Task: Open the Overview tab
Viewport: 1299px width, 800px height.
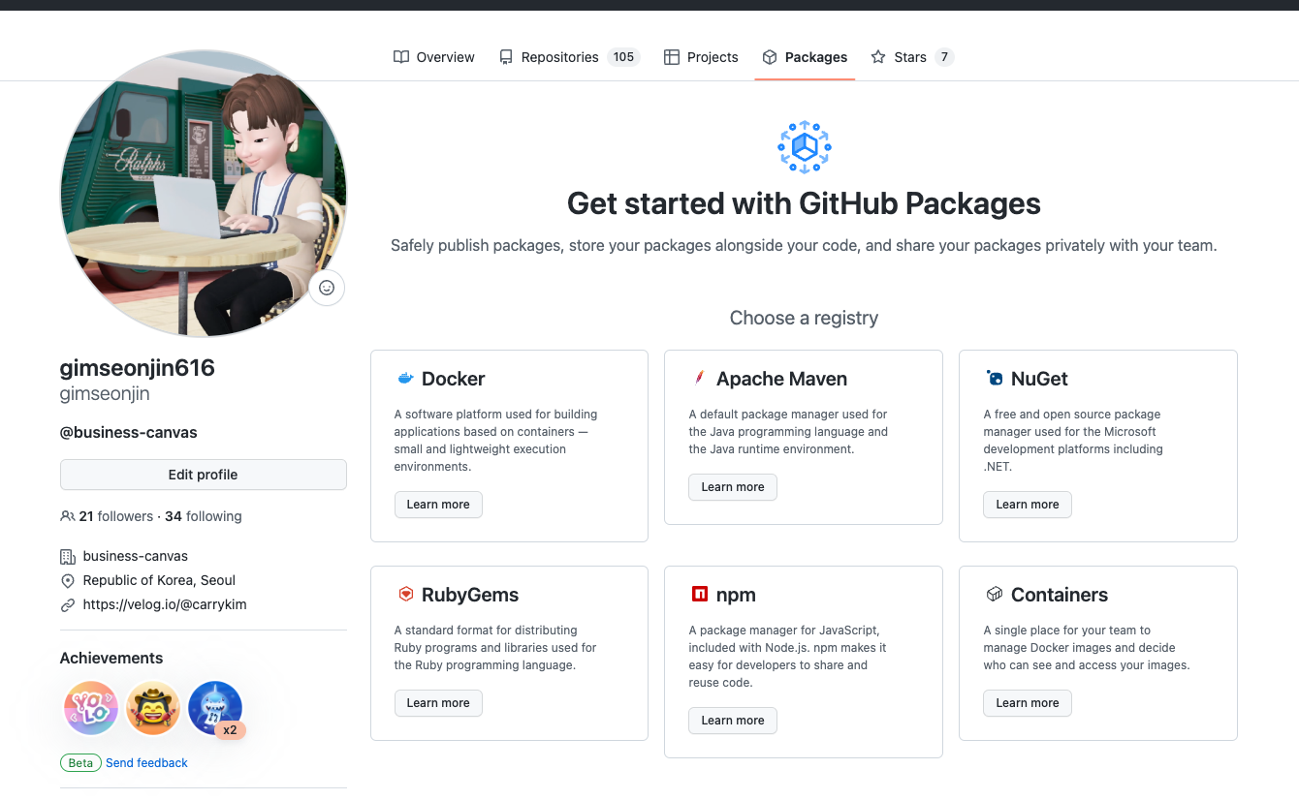Action: coord(433,57)
